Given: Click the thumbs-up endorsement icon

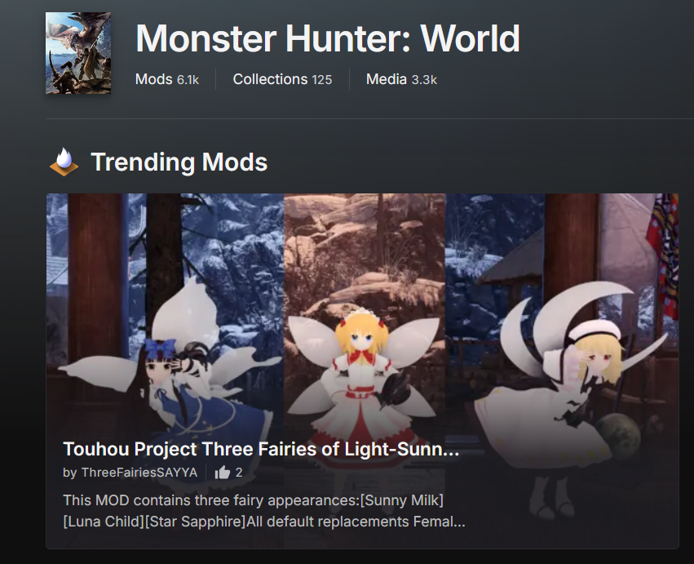Looking at the screenshot, I should (222, 473).
